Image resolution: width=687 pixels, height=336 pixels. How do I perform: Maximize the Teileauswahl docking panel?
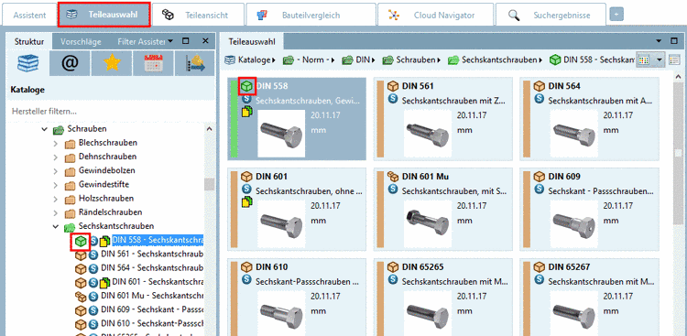point(674,40)
